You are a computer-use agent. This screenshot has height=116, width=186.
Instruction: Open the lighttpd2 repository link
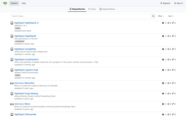31,36
